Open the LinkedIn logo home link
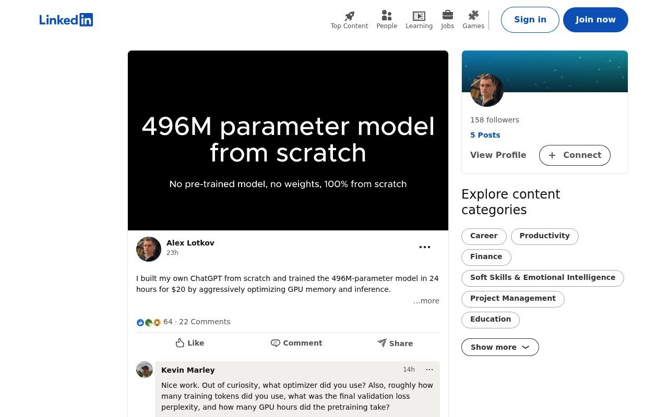 point(66,20)
